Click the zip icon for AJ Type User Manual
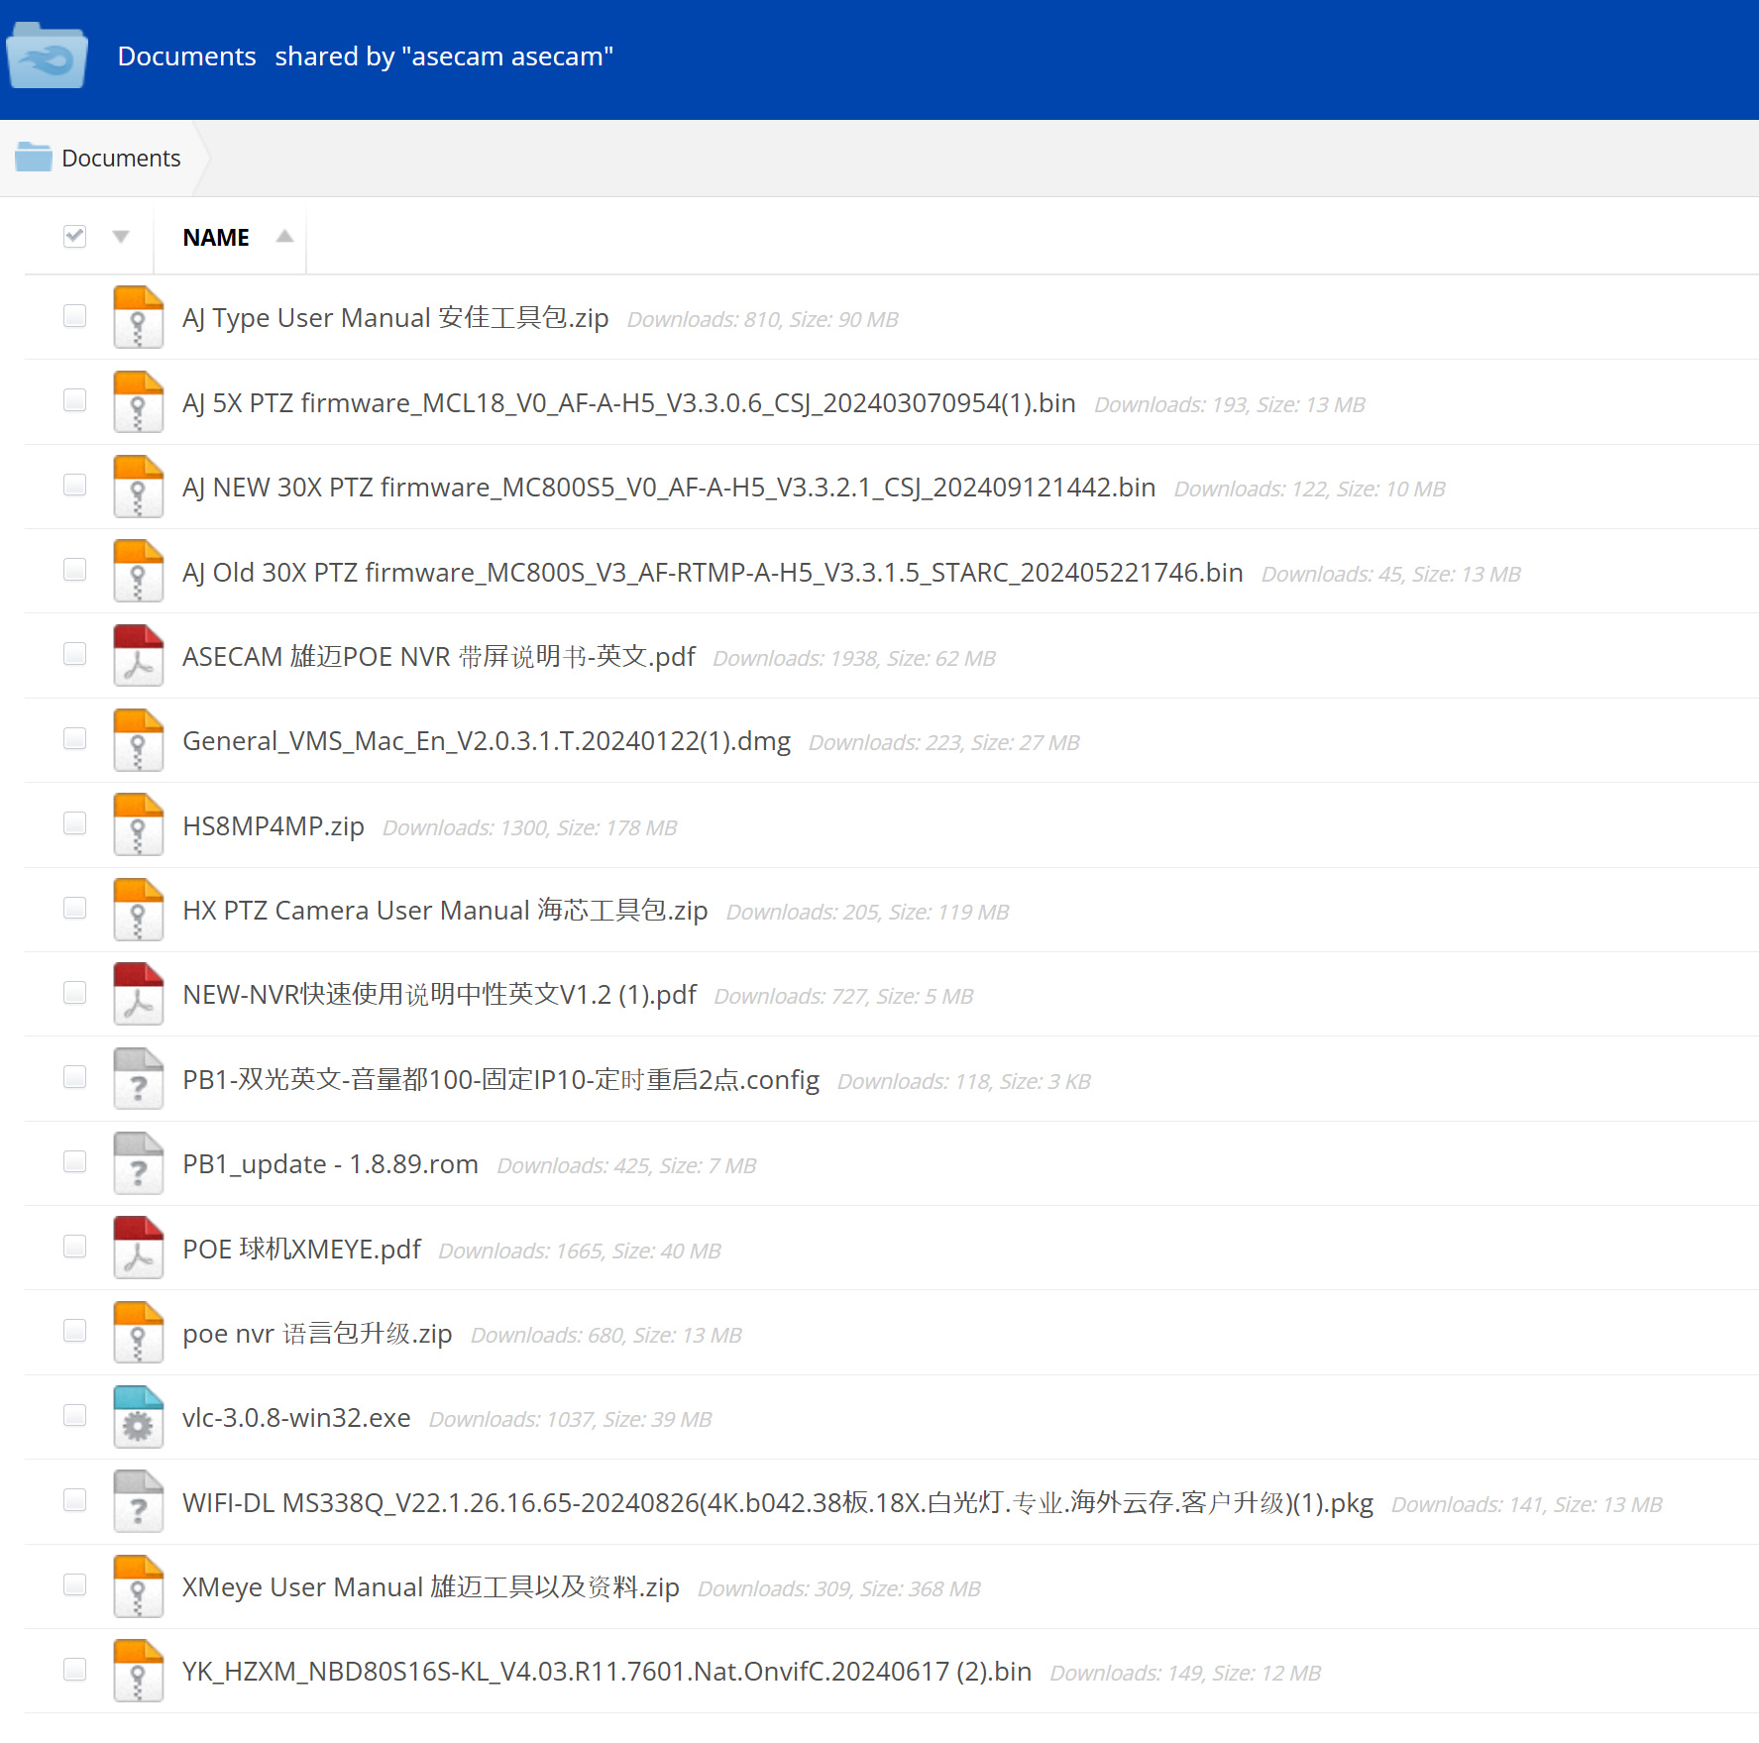1759x1743 pixels. [138, 317]
